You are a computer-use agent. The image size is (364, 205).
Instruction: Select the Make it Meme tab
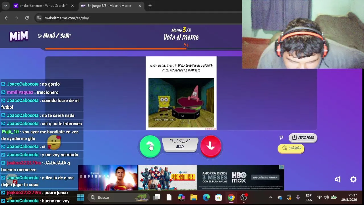[x=109, y=6]
